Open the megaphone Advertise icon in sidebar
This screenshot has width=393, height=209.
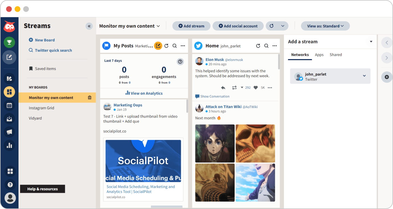pyautogui.click(x=9, y=132)
